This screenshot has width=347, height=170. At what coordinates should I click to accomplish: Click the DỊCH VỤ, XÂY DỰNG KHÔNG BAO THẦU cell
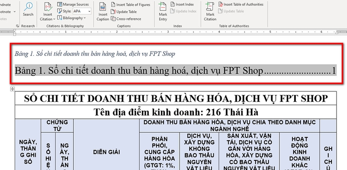point(199,151)
